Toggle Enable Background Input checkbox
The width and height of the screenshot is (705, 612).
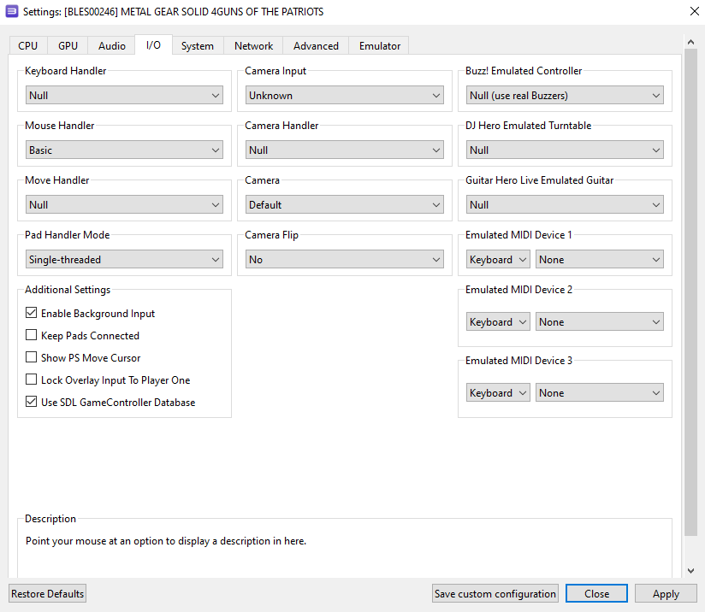(x=31, y=313)
